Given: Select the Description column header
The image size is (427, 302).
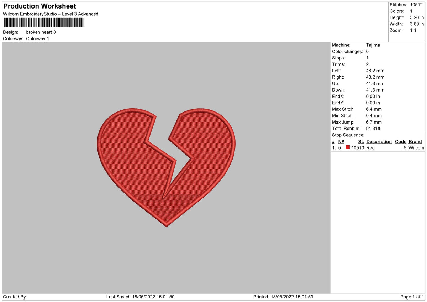Looking at the screenshot, I should pyautogui.click(x=379, y=141).
